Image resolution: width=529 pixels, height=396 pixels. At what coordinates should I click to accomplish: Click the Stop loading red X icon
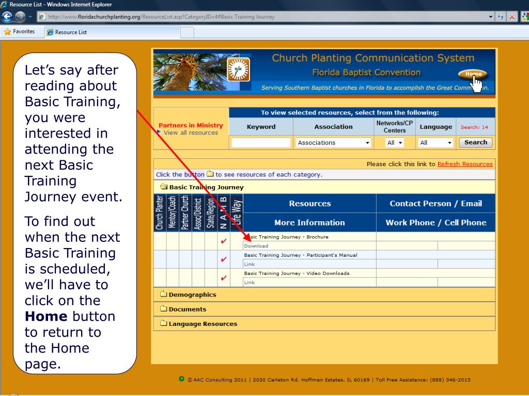[x=512, y=16]
